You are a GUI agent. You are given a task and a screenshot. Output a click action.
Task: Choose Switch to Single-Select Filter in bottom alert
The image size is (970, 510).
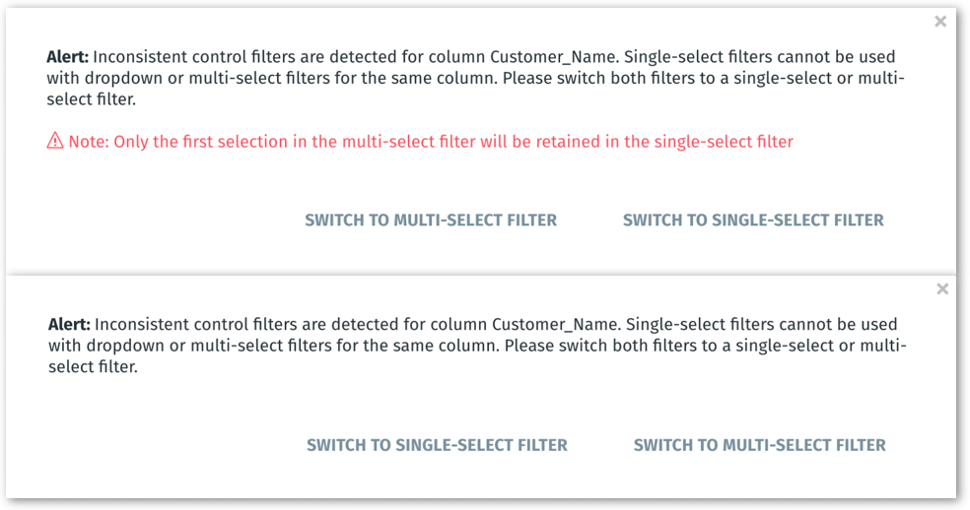point(437,445)
